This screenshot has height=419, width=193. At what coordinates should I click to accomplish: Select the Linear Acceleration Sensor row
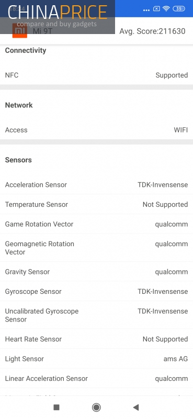pyautogui.click(x=96, y=378)
